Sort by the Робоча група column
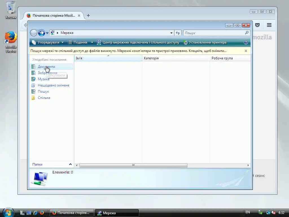This screenshot has height=217, width=289. [230, 58]
